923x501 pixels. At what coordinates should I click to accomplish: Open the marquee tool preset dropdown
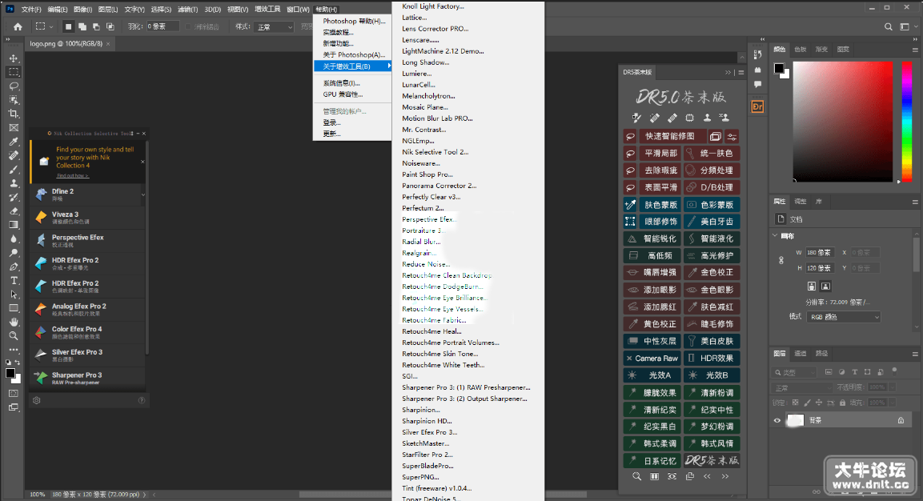click(x=43, y=26)
